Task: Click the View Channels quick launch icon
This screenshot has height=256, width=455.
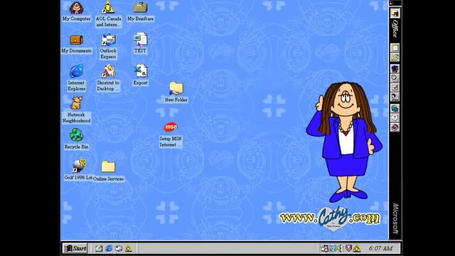Action: point(119,248)
